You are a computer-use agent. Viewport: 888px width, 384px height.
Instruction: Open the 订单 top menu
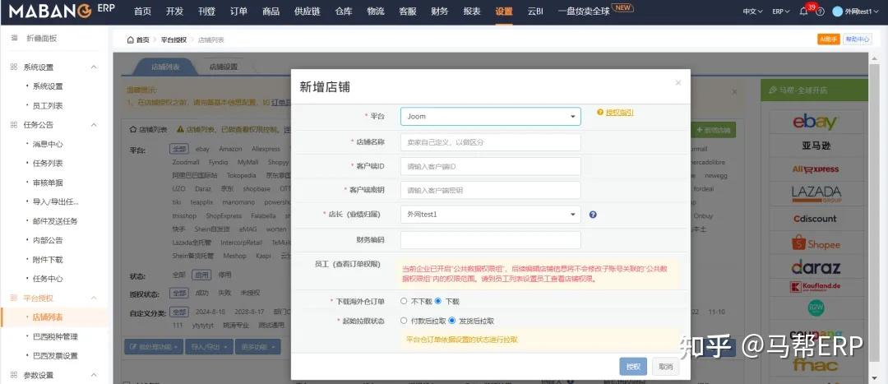tap(238, 12)
